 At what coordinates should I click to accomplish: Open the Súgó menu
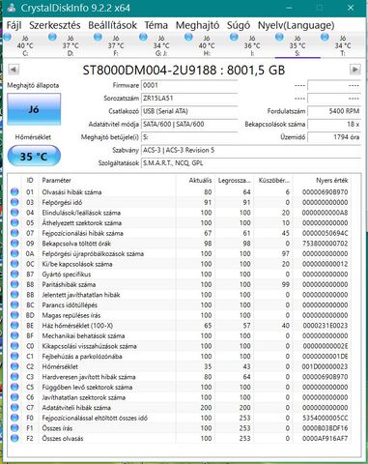point(239,25)
